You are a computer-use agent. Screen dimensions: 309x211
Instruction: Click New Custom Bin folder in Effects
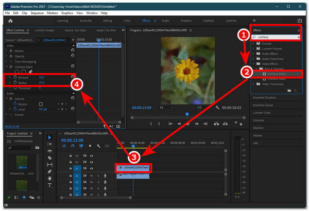(289, 91)
